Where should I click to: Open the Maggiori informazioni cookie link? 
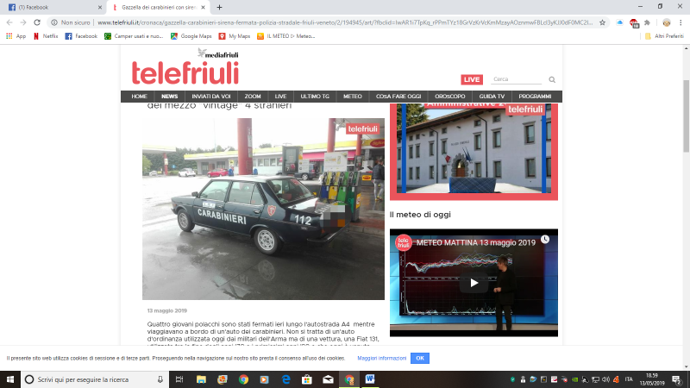point(381,358)
